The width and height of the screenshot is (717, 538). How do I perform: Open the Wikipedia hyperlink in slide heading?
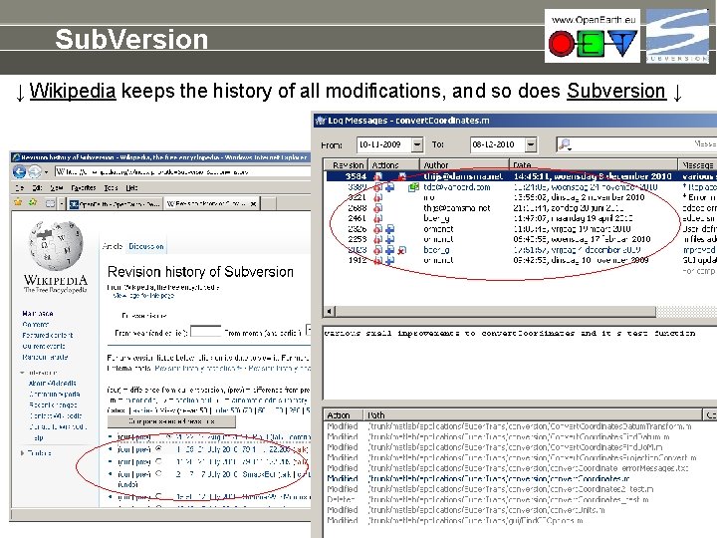[73, 91]
